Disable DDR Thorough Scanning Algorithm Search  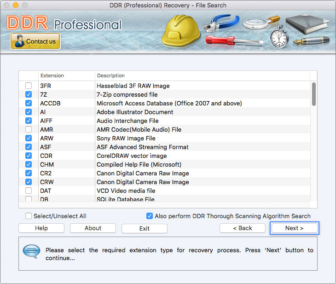coord(150,216)
